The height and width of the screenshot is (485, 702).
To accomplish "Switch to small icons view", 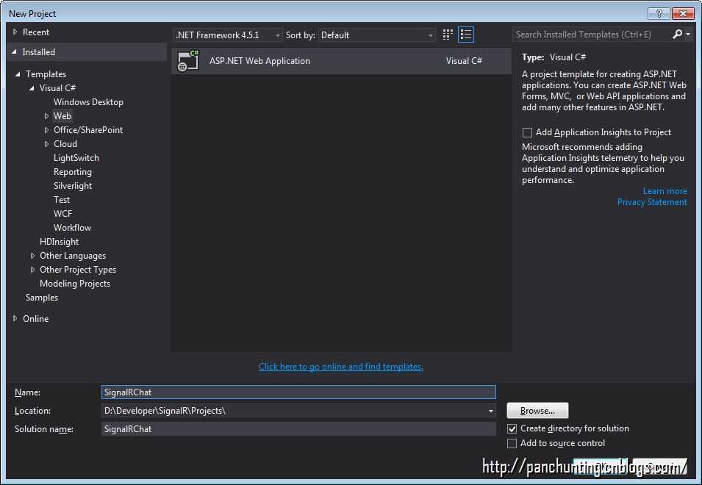I will (x=447, y=35).
